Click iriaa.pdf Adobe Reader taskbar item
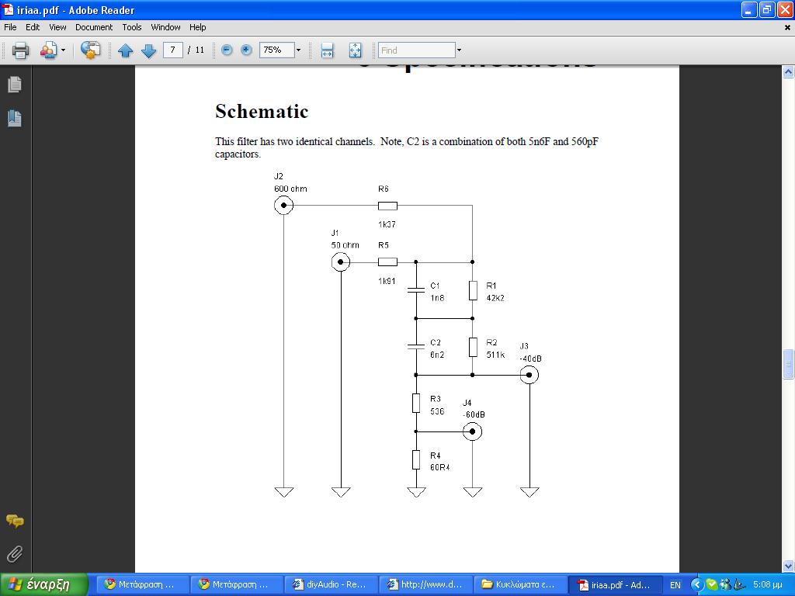795x596 pixels. tap(616, 584)
